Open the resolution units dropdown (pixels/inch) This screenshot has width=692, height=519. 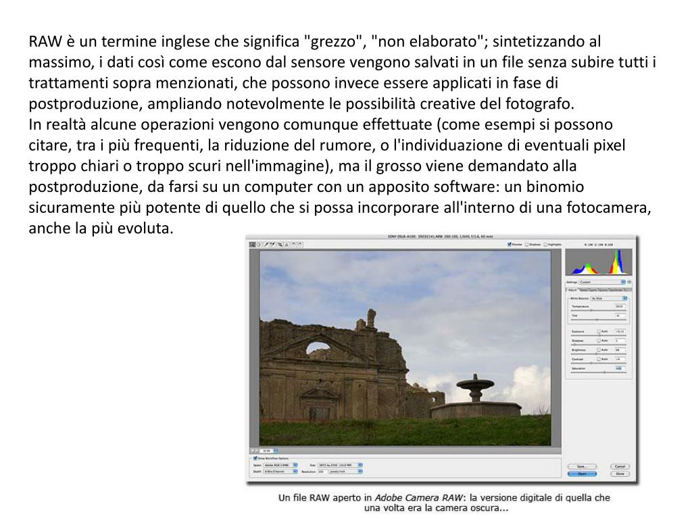click(x=345, y=471)
